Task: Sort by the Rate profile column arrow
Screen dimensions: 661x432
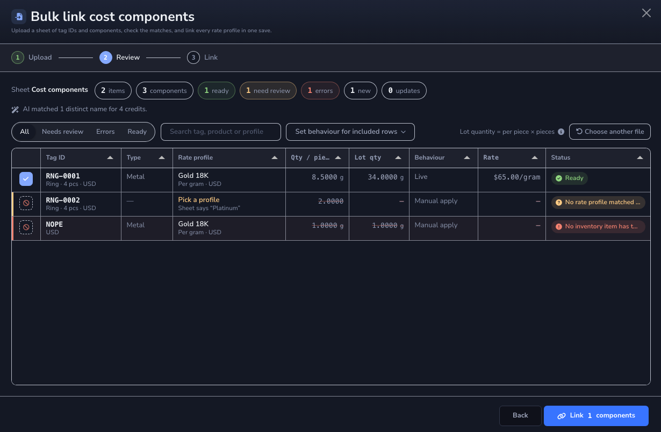Action: pos(275,158)
